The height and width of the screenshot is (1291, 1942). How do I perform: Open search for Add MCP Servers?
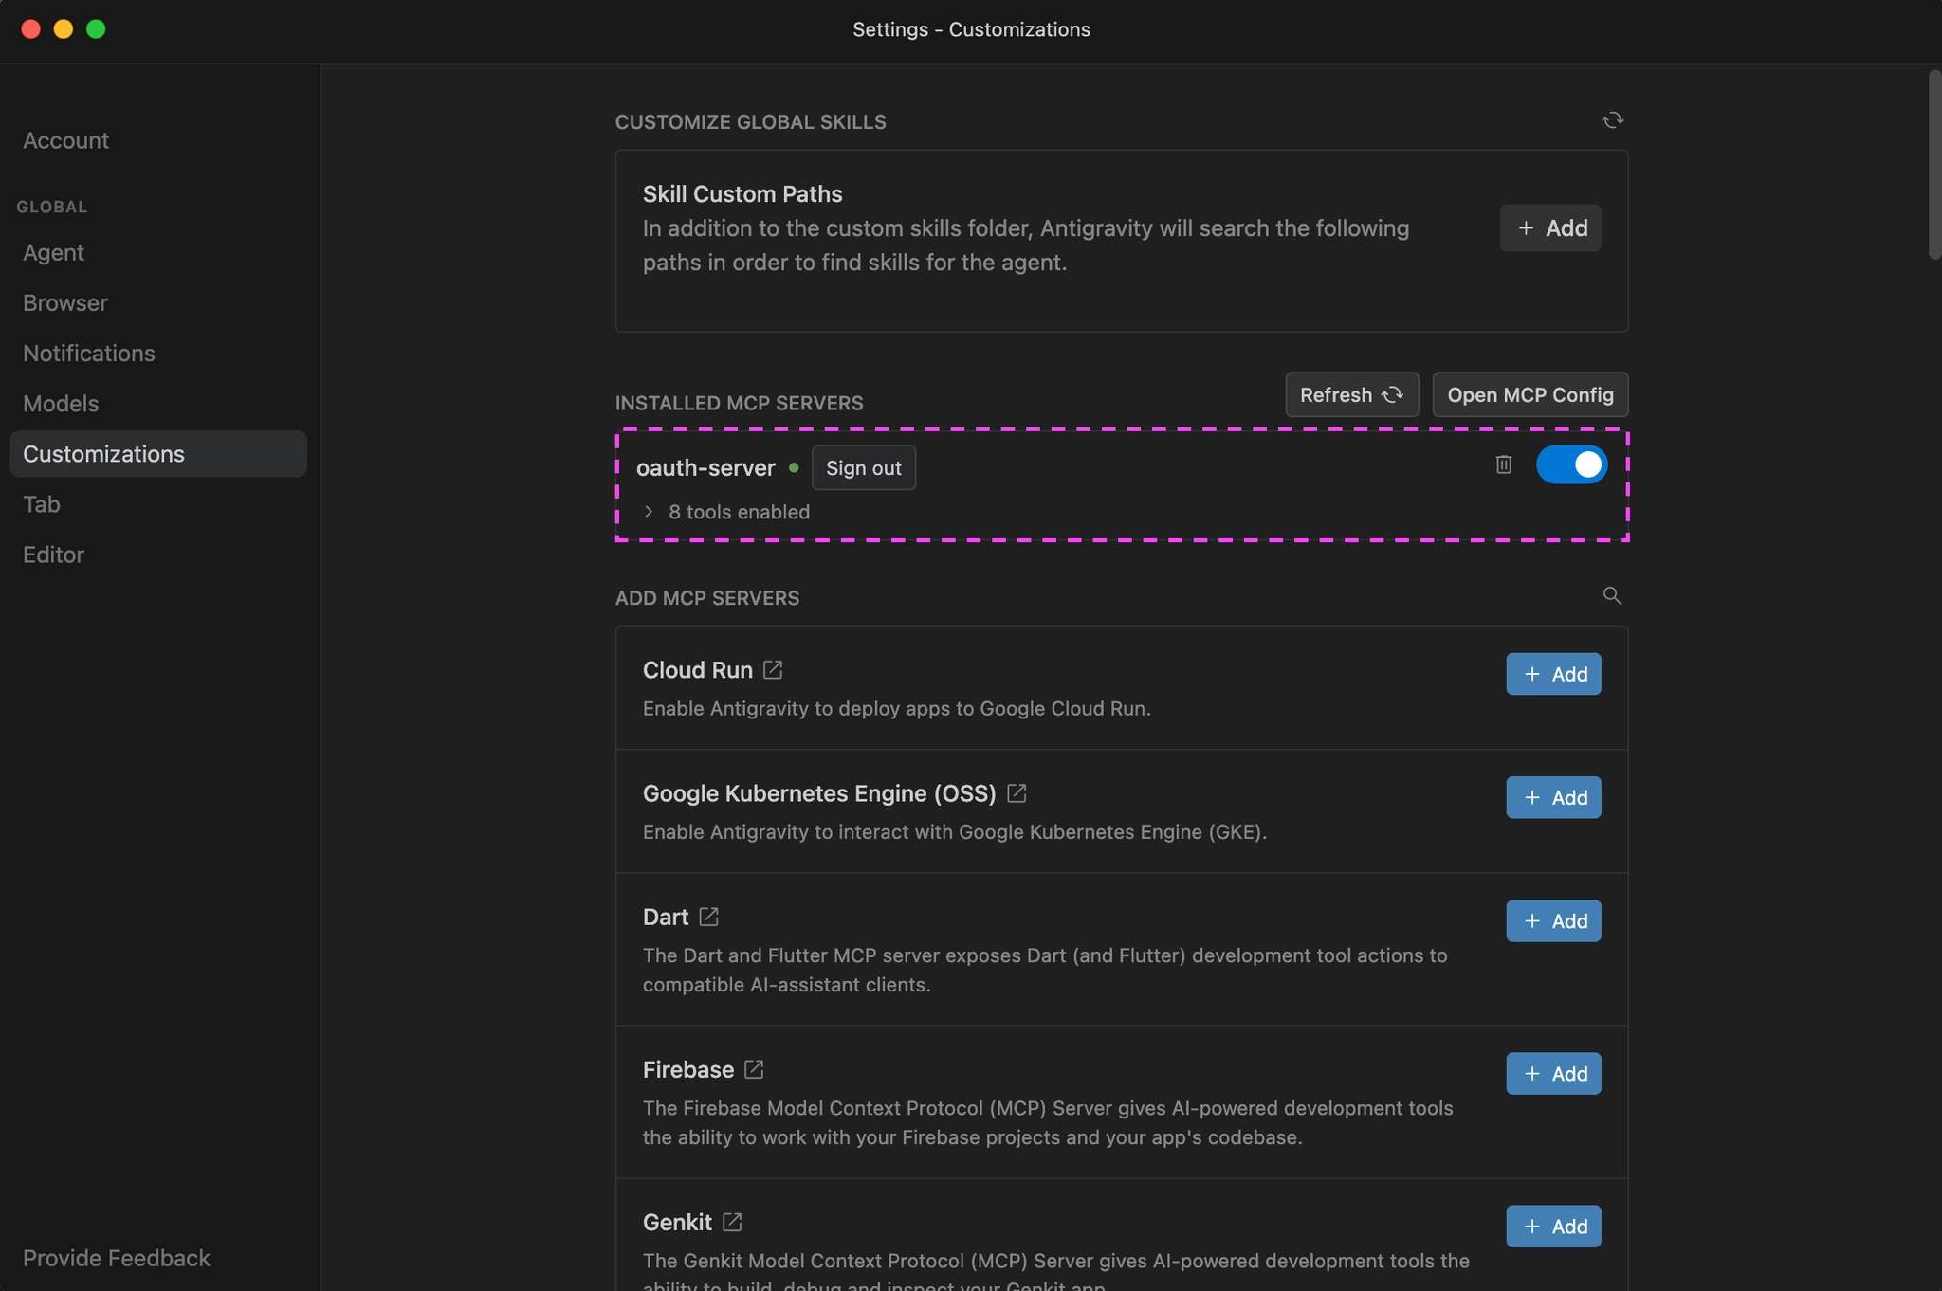(1612, 596)
